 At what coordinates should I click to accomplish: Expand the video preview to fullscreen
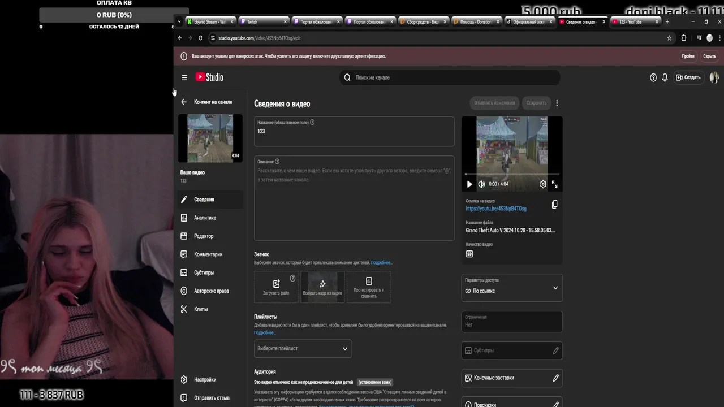coord(554,184)
